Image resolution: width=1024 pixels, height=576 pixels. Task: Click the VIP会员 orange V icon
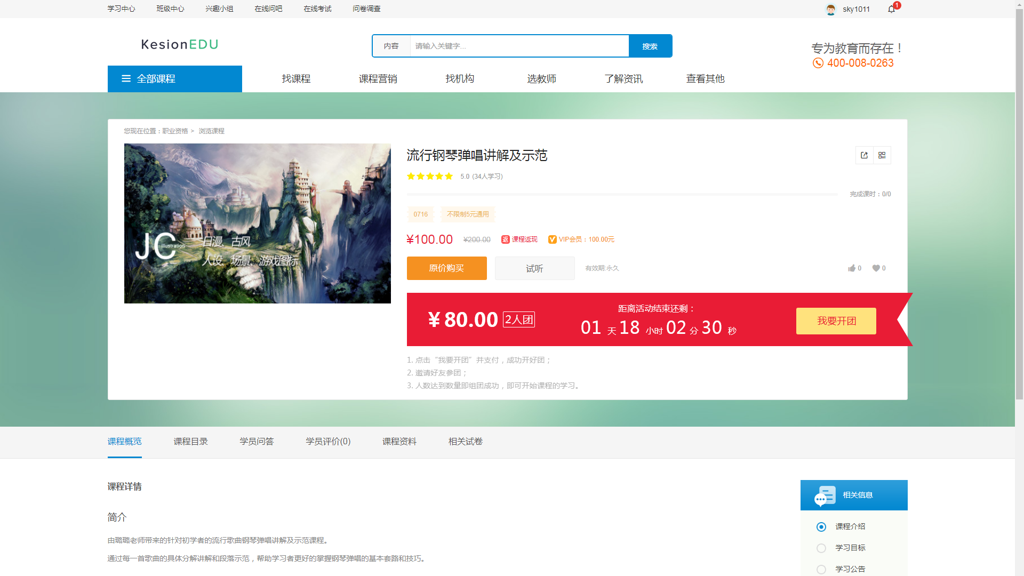point(553,239)
